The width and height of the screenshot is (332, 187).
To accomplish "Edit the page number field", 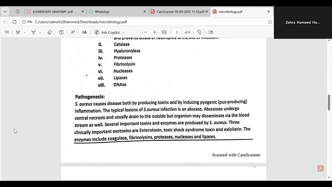I will click(177, 32).
